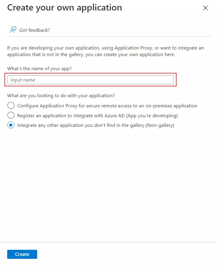
Task: Click the filled Non-gallery radio circle
Action: [x=11, y=125]
